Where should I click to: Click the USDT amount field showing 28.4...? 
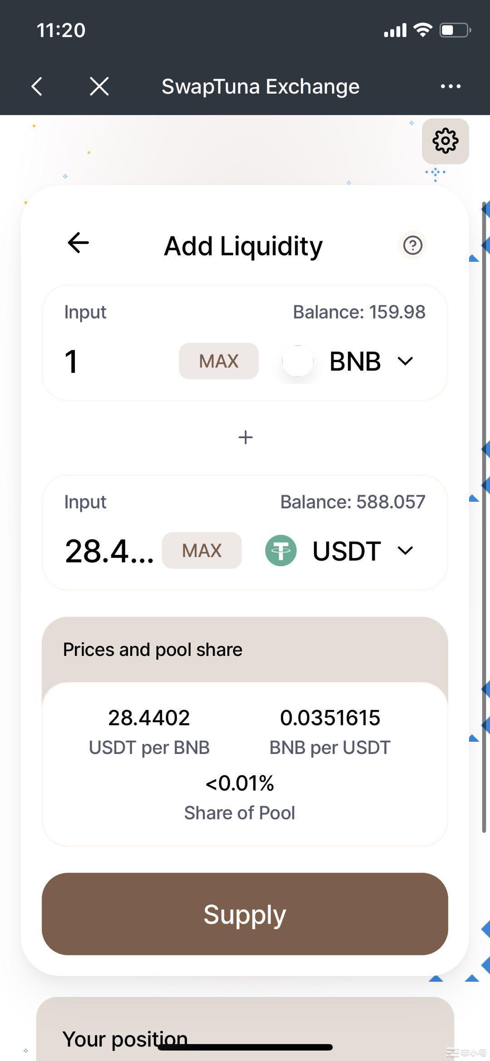109,551
